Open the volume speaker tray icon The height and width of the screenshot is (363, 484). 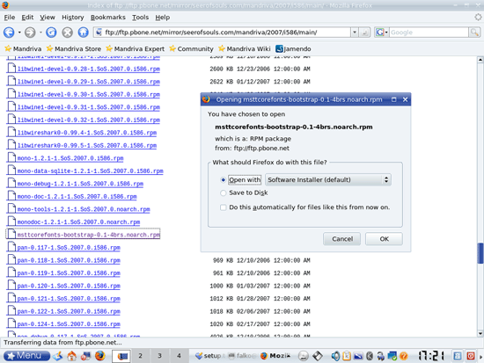click(x=335, y=356)
